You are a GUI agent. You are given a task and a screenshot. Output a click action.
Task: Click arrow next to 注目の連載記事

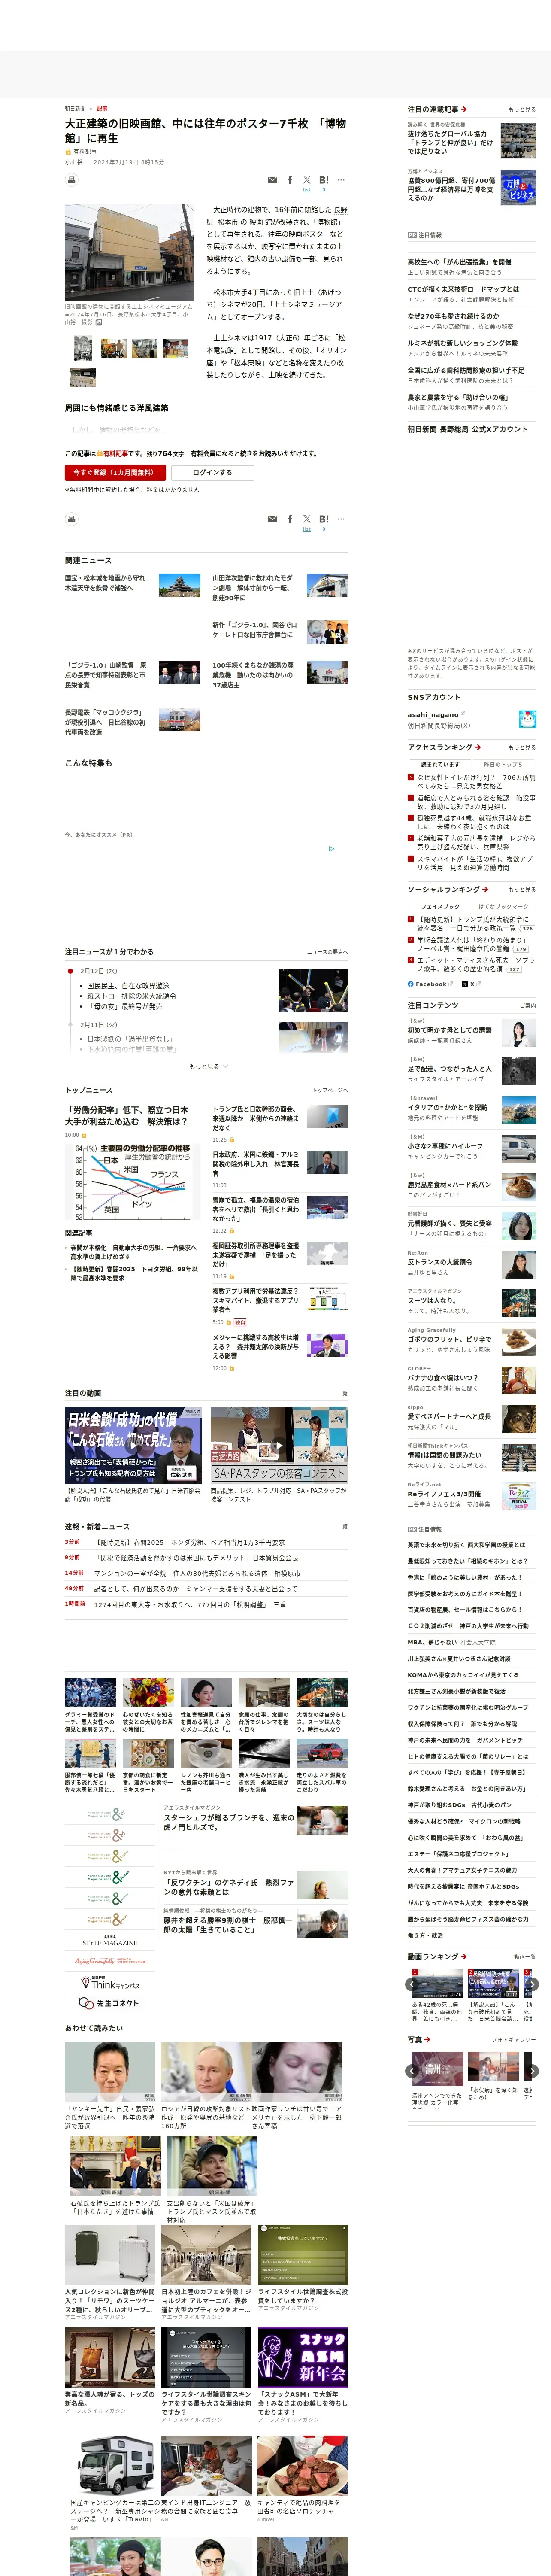coord(464,109)
